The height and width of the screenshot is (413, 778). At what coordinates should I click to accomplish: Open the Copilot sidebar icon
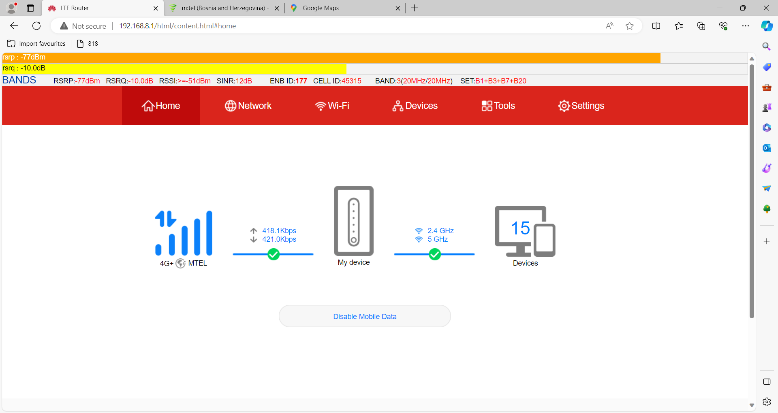click(x=767, y=26)
